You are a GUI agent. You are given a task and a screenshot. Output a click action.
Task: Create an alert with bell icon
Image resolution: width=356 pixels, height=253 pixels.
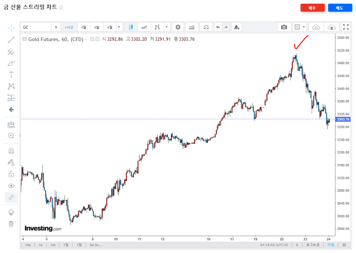click(x=236, y=27)
